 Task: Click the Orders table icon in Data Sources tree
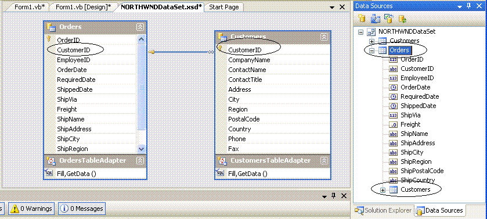tap(383, 50)
